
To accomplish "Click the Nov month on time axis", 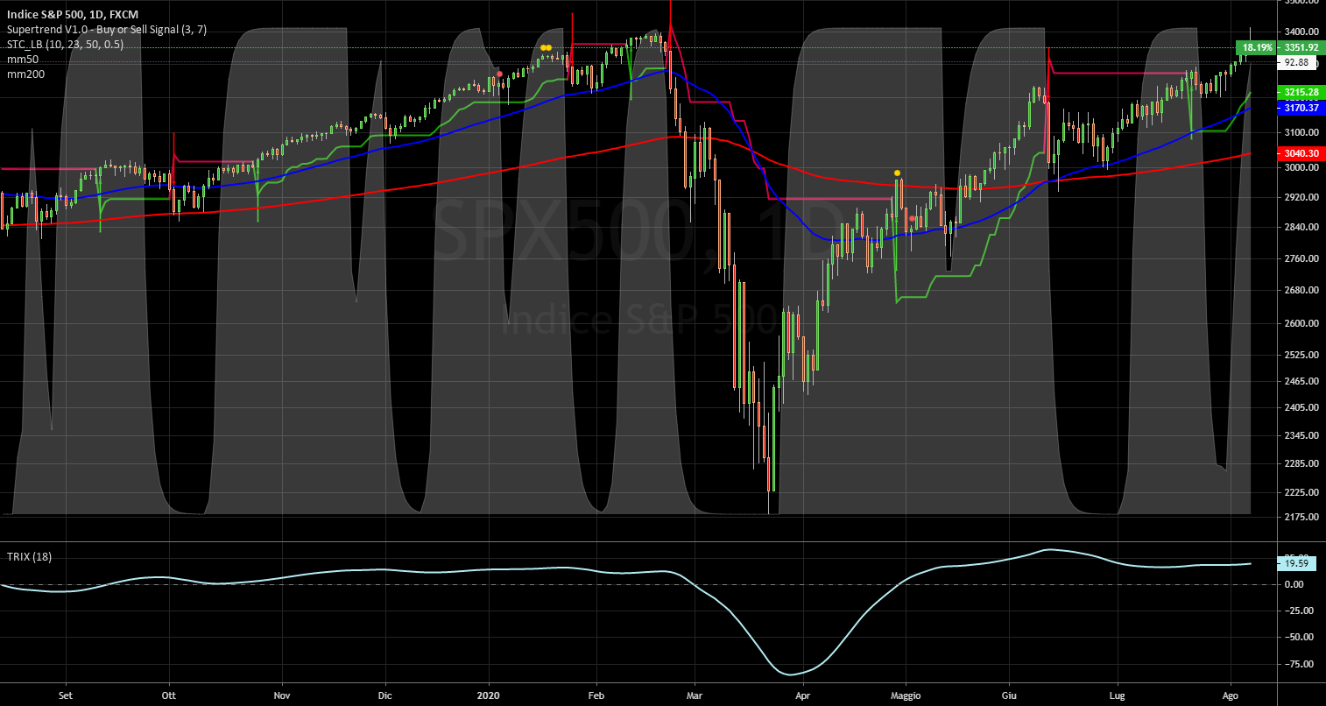I will click(282, 696).
